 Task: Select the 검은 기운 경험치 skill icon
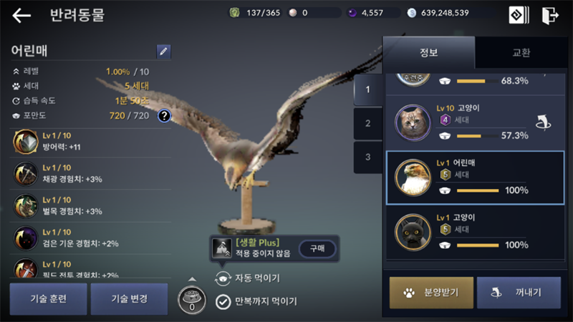coord(26,238)
